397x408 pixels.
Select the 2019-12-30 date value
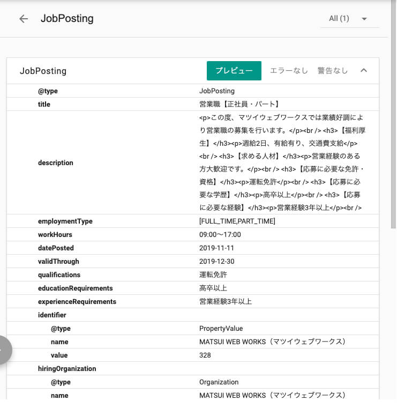pos(217,261)
